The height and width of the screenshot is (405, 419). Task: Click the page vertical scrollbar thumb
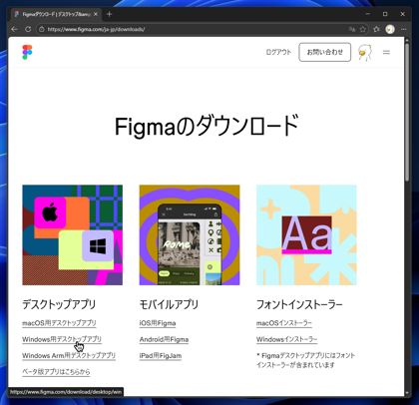(407, 112)
